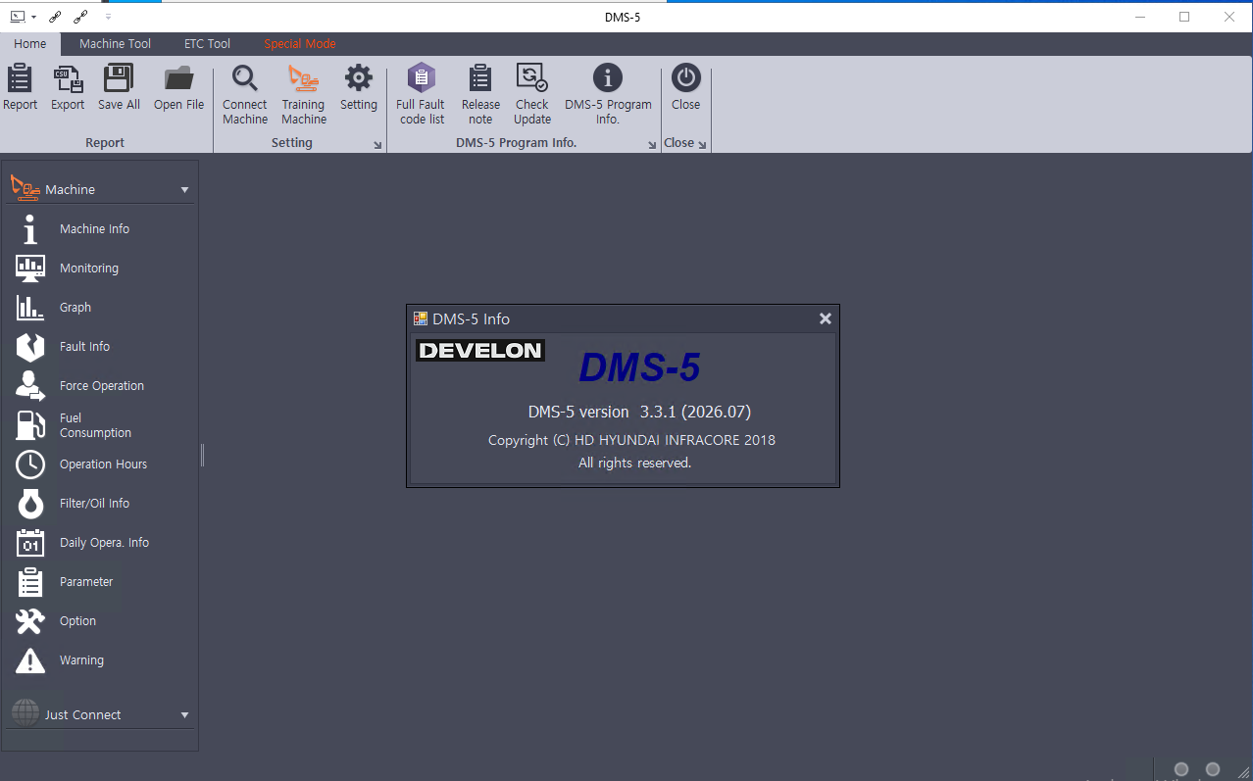The width and height of the screenshot is (1253, 781).
Task: Open the Report clipboard tool
Action: [x=20, y=87]
